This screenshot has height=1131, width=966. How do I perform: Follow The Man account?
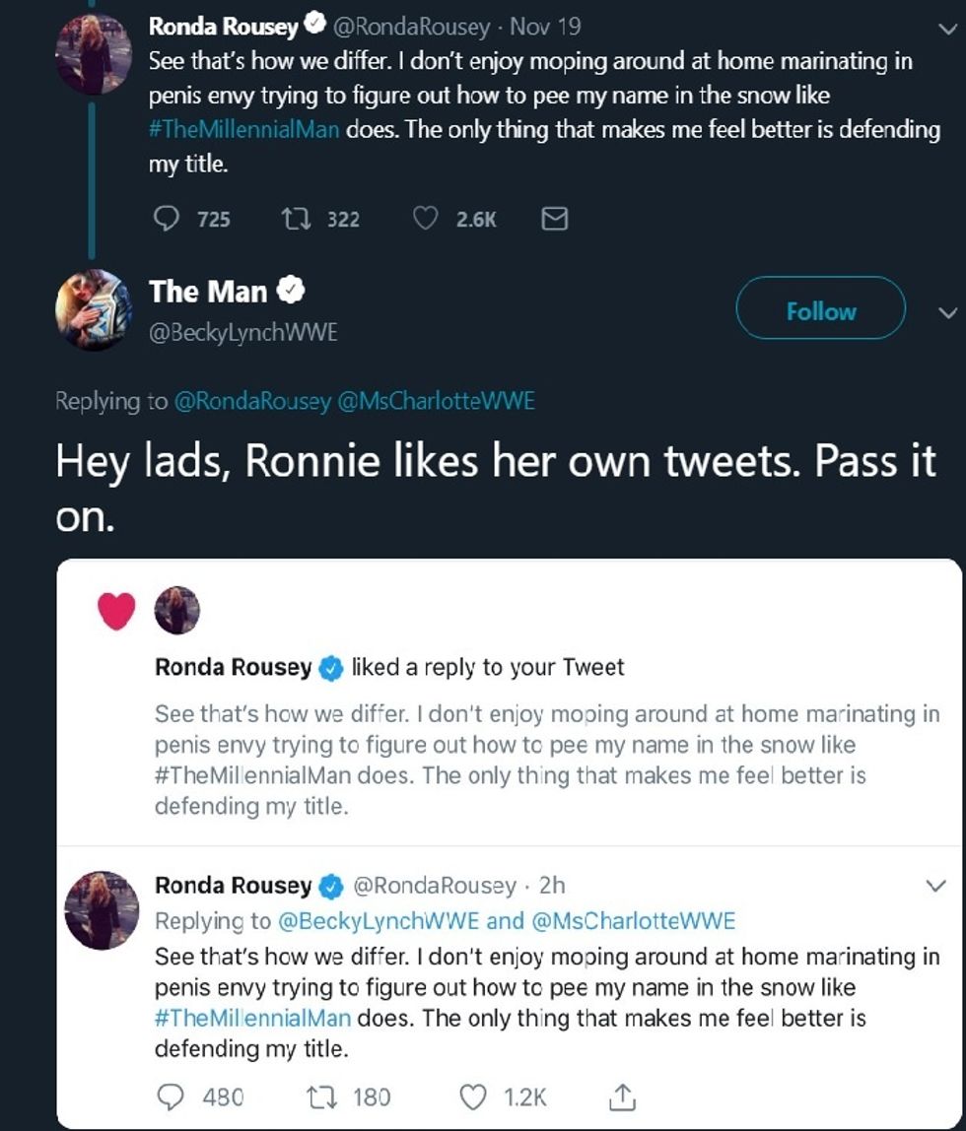820,311
